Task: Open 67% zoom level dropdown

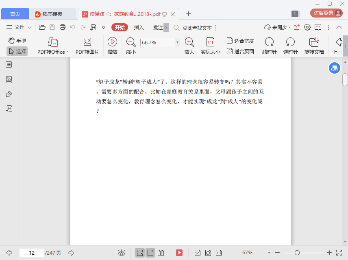Action: [269, 253]
